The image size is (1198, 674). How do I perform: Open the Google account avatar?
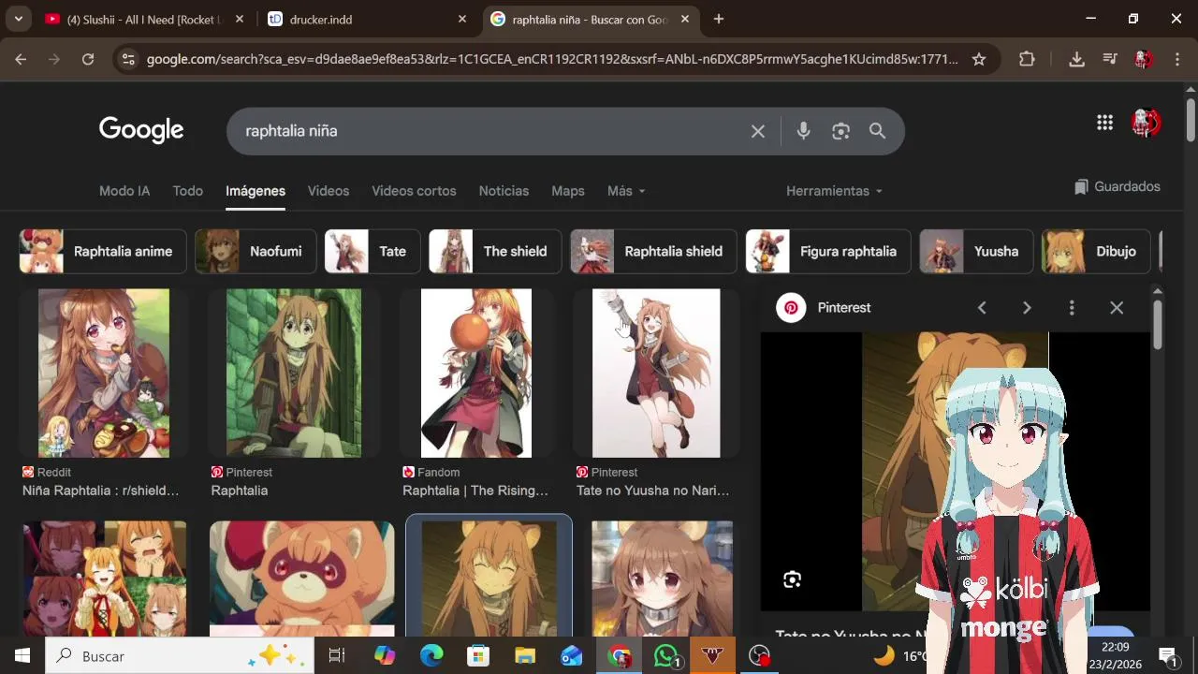(x=1146, y=123)
